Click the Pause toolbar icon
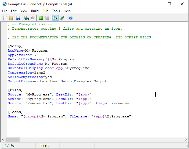 pyautogui.click(x=47, y=18)
